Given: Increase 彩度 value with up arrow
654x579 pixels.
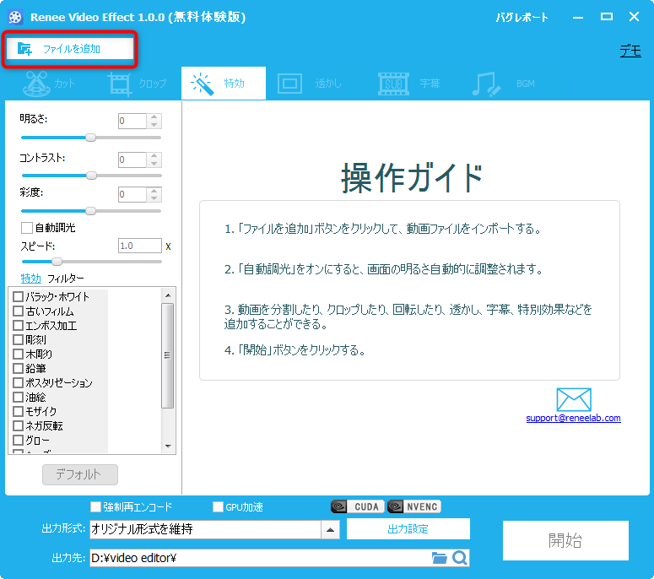Looking at the screenshot, I should (x=154, y=191).
